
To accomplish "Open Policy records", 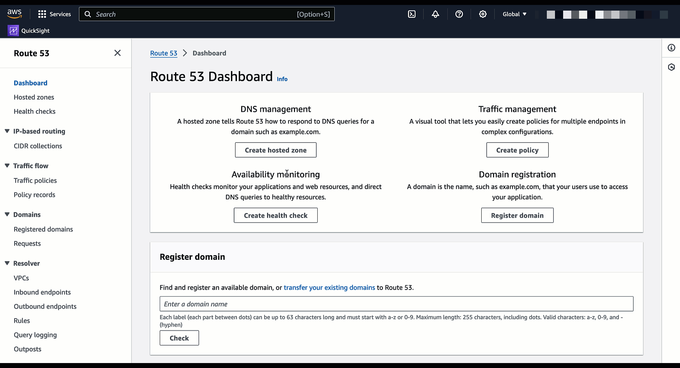I will pos(35,195).
